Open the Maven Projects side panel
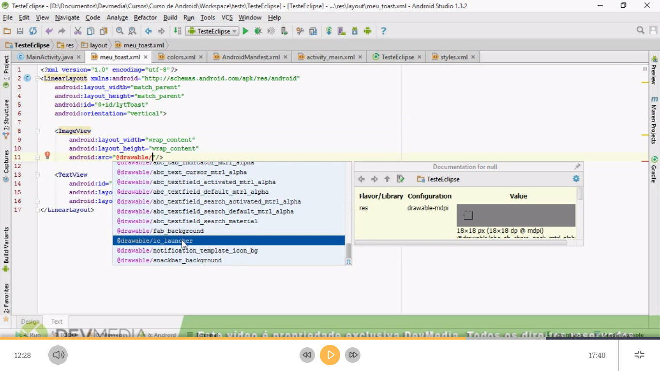Image resolution: width=660 pixels, height=371 pixels. 654,120
